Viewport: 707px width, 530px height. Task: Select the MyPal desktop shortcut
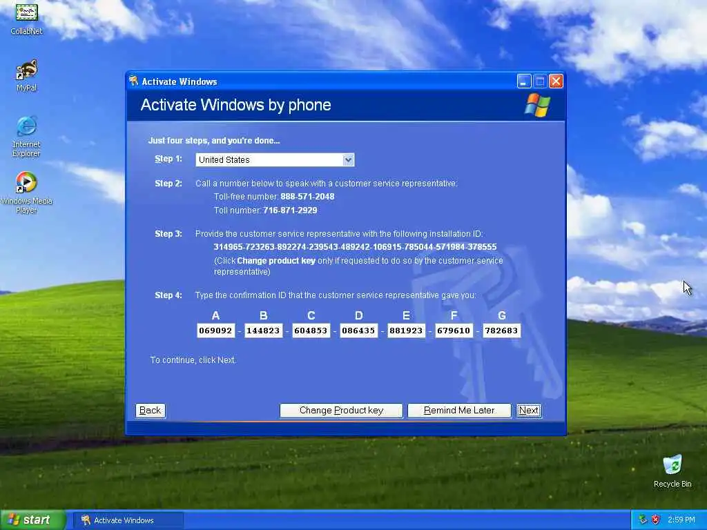[x=27, y=76]
